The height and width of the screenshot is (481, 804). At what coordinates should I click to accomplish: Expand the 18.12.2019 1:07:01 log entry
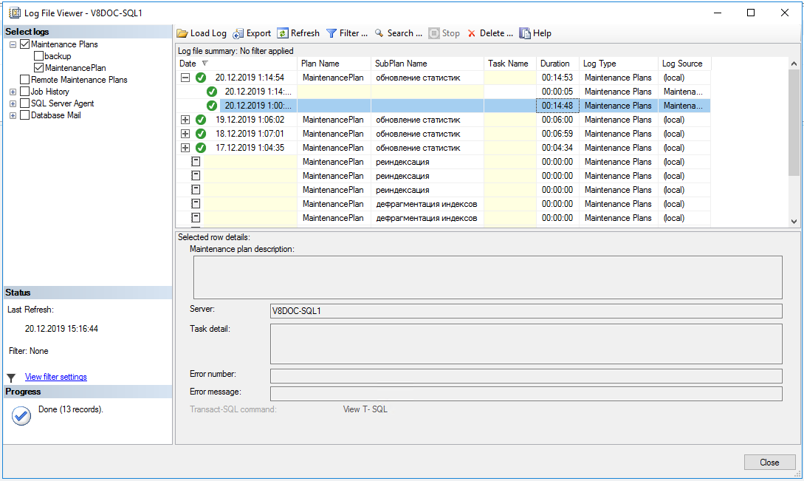(x=185, y=134)
